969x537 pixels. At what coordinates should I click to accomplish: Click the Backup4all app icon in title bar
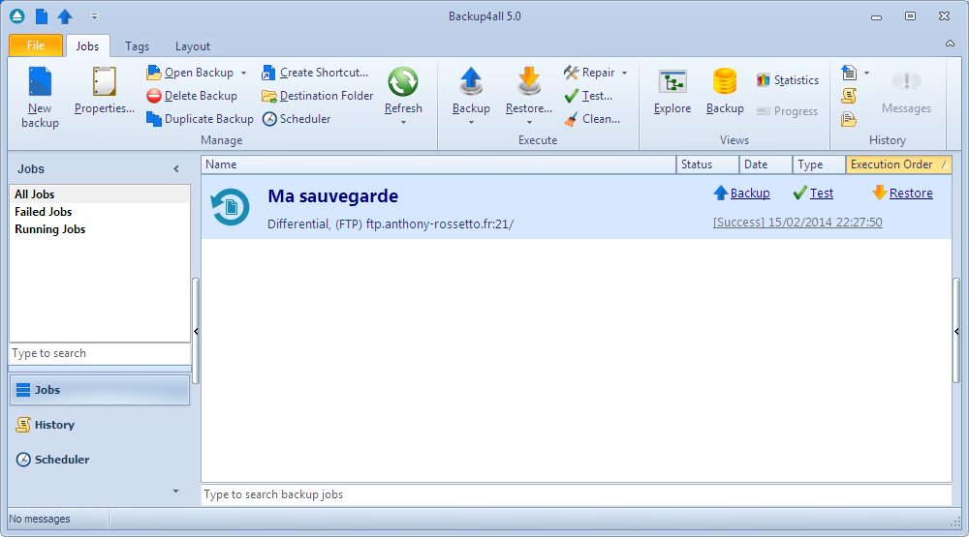click(17, 16)
